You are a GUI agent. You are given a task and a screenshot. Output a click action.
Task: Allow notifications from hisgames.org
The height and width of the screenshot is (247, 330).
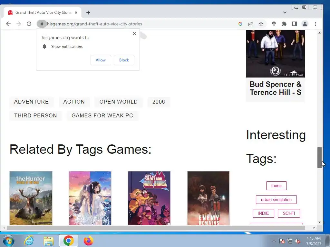101,60
